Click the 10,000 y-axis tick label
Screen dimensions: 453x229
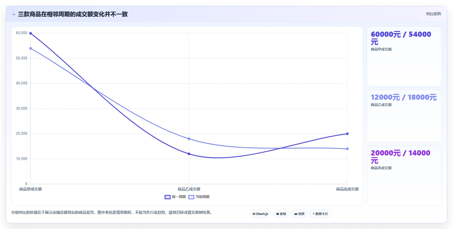(x=22, y=159)
